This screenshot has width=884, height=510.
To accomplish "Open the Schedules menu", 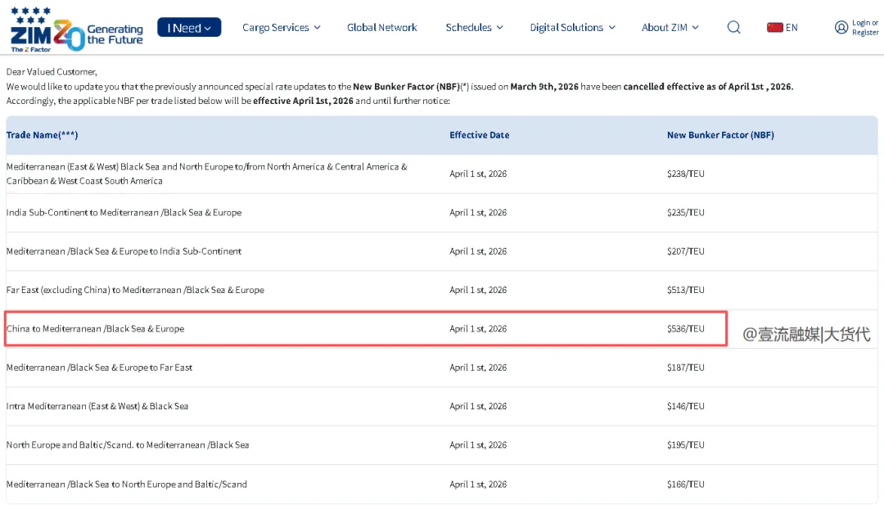I will (474, 28).
